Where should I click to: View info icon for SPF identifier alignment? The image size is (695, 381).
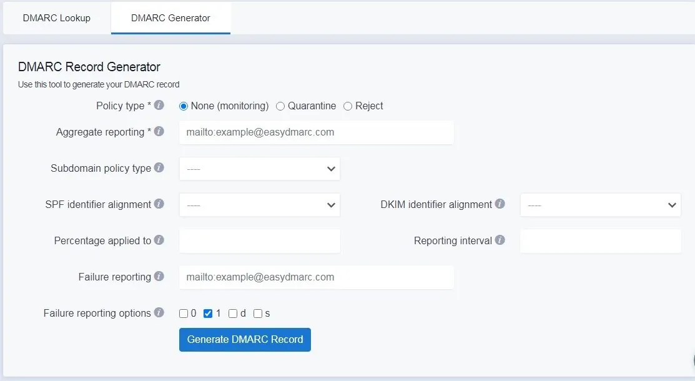click(x=159, y=204)
